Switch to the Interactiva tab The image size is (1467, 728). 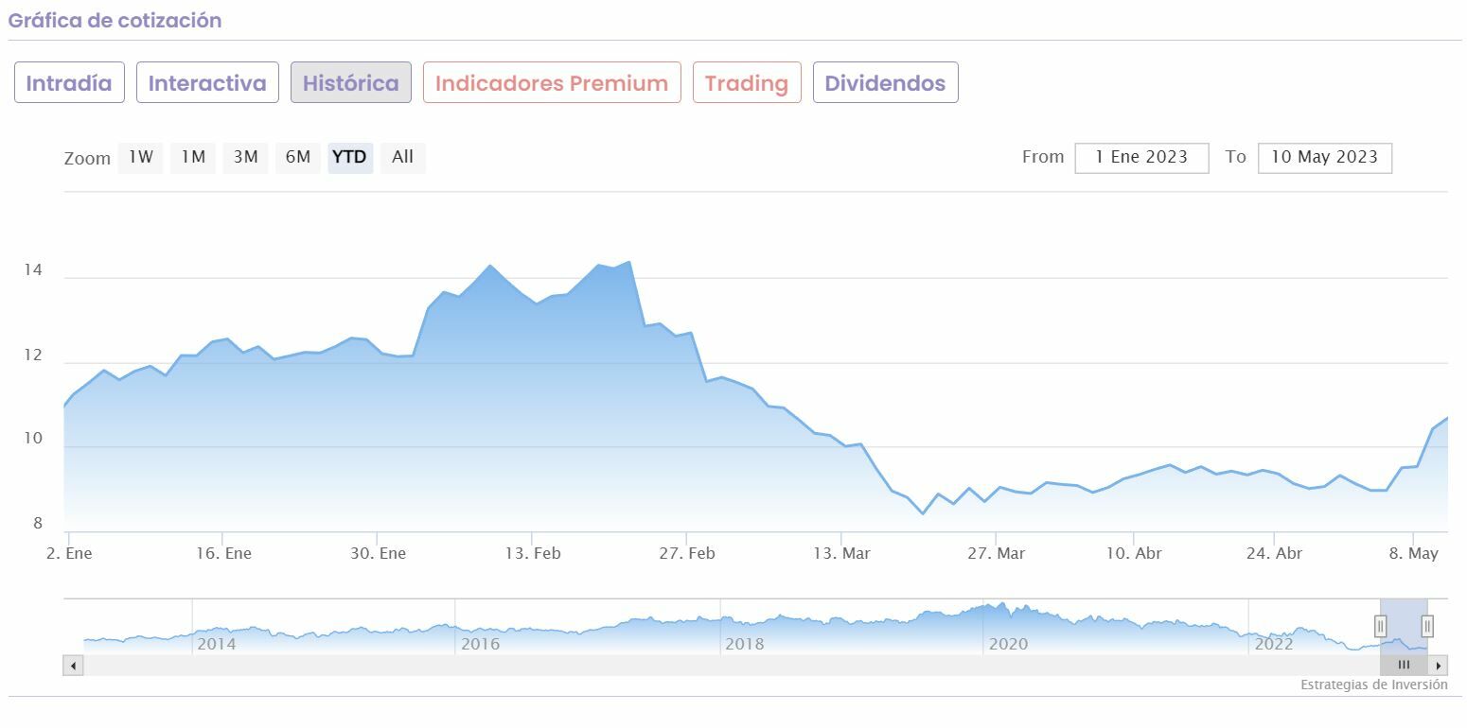tap(207, 83)
